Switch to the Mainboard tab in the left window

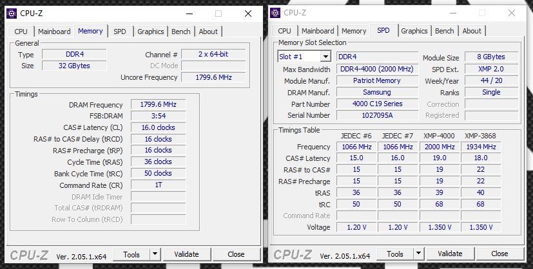pyautogui.click(x=54, y=32)
